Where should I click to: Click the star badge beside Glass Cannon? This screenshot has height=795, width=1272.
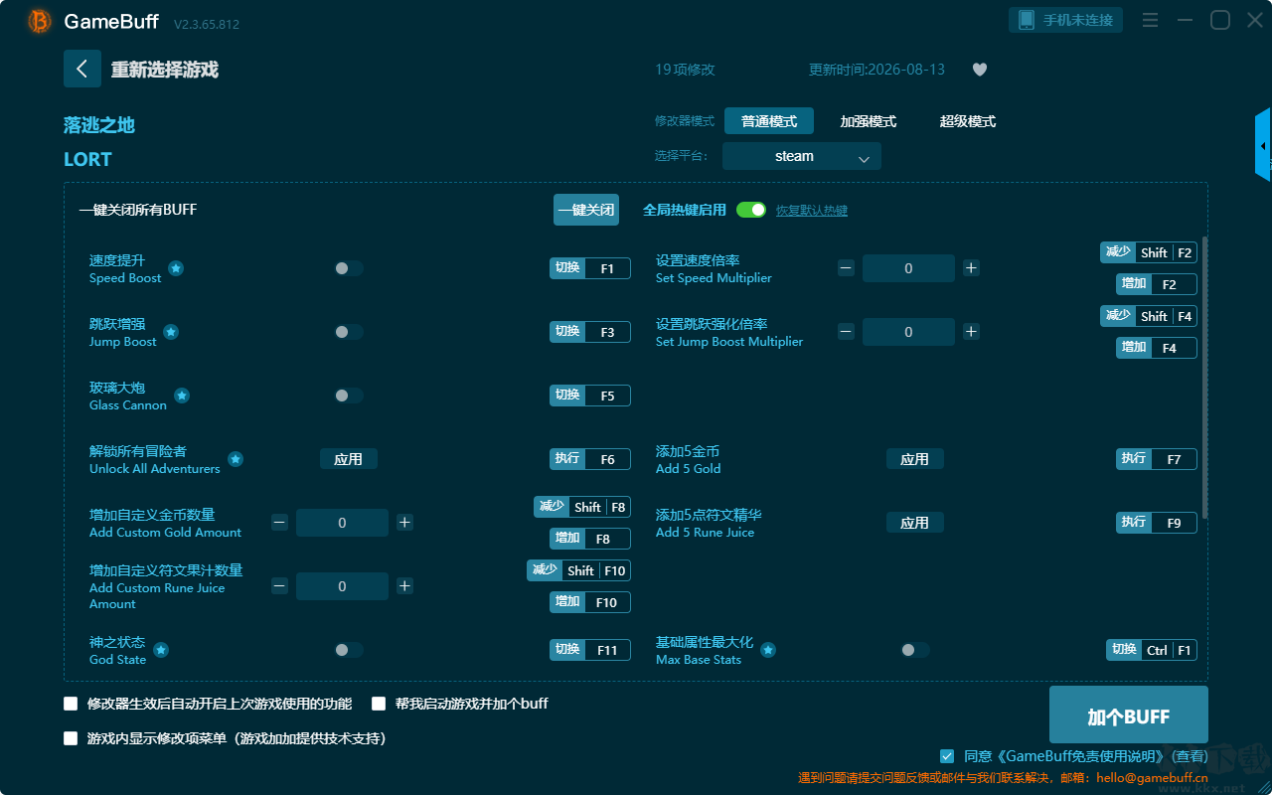182,396
